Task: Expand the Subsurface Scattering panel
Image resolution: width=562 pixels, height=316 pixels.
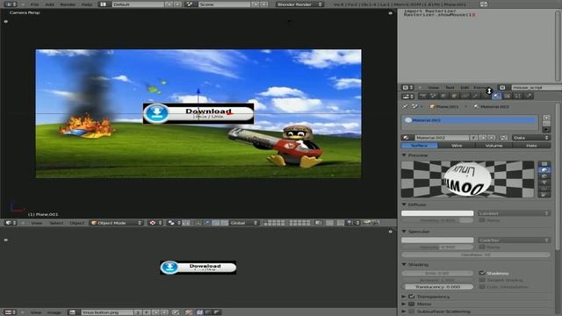Action: click(404, 312)
